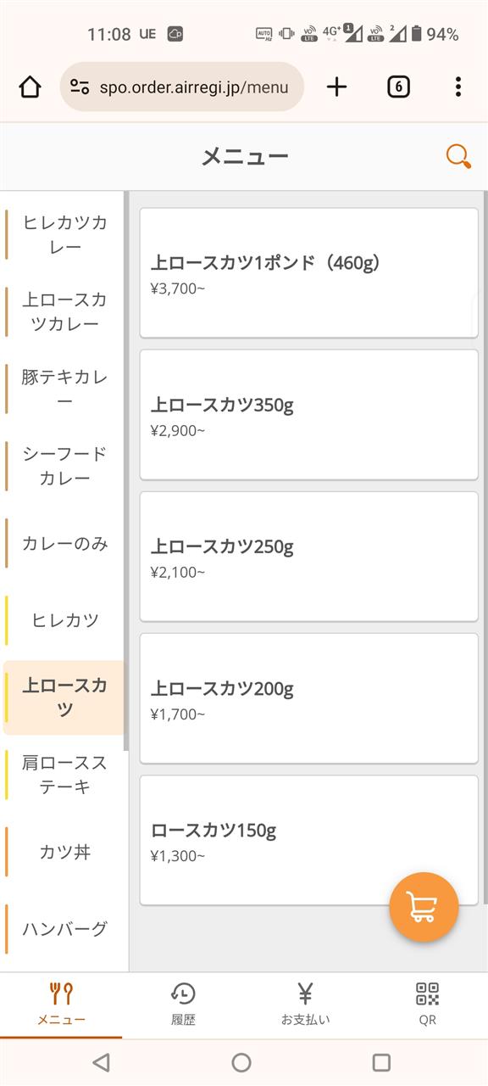Show open tabs counter showing 6
This screenshot has height=1086, width=488.
(x=398, y=87)
